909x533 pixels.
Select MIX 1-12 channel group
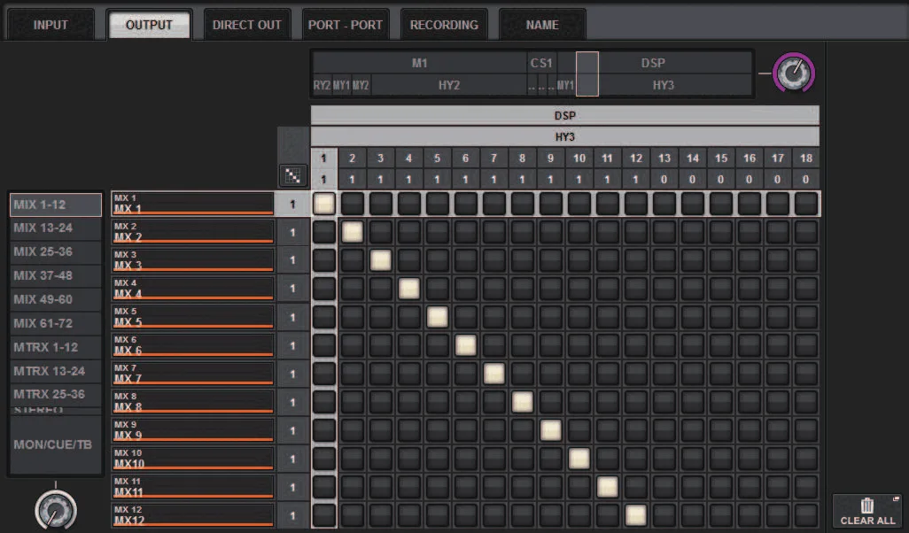pos(56,205)
